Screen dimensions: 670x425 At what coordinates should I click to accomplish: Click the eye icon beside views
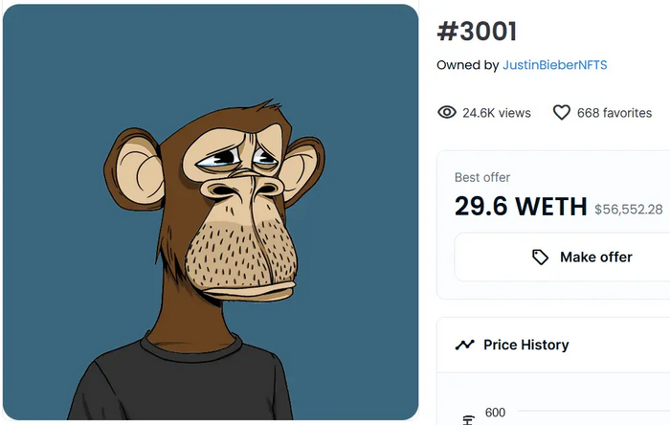coord(446,113)
